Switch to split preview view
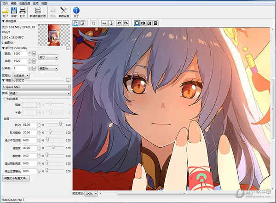 coord(143,23)
